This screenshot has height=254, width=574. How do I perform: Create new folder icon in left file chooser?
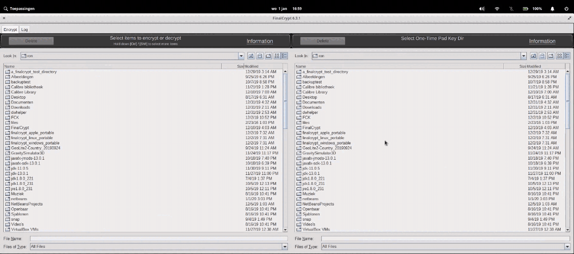click(x=268, y=56)
